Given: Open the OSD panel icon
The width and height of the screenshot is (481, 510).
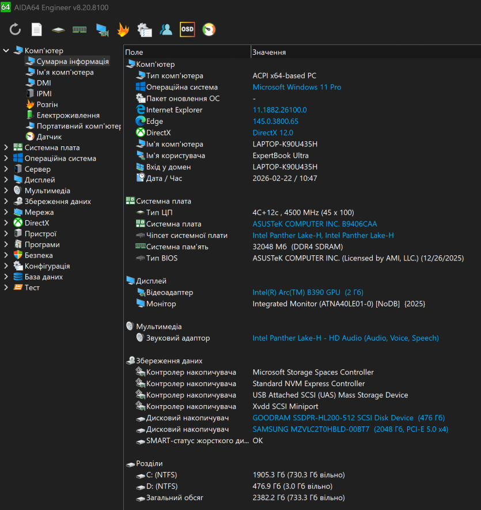Looking at the screenshot, I should point(187,29).
